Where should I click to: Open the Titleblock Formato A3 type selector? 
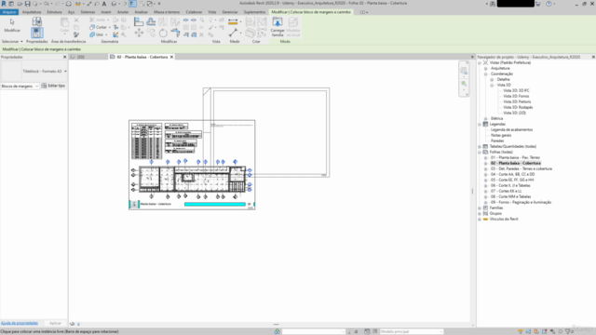click(x=45, y=72)
